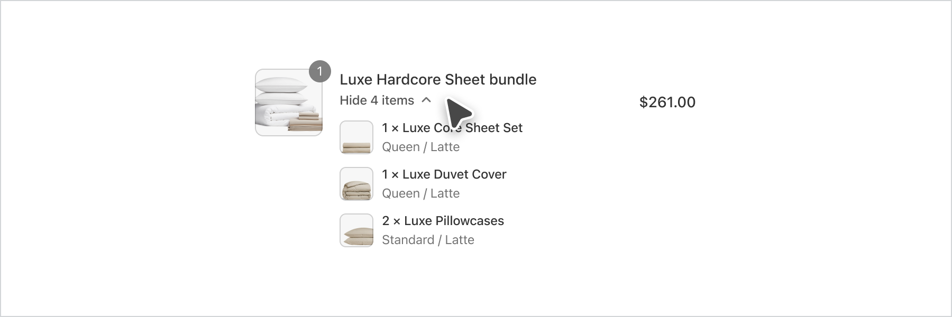Click the white pillows in the bundle image
This screenshot has height=317, width=952.
click(281, 90)
